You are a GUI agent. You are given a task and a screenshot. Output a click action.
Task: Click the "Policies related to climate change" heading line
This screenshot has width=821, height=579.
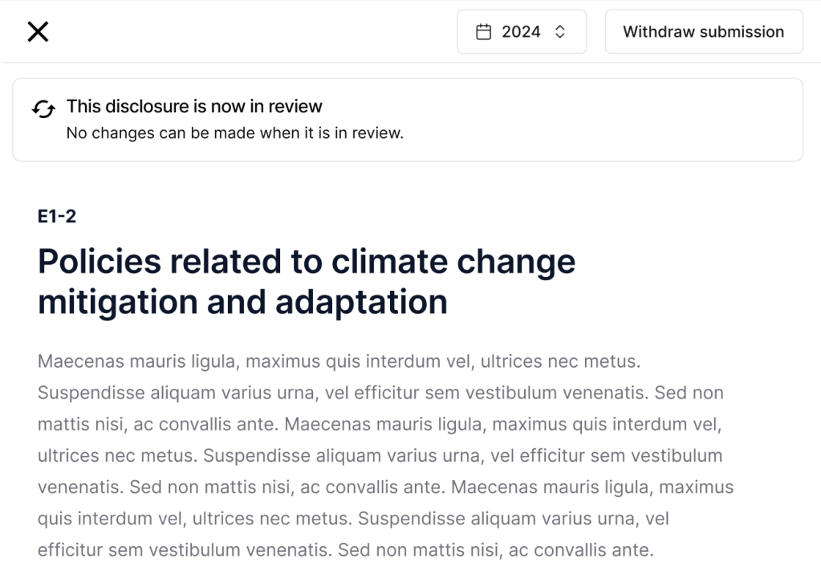(307, 262)
